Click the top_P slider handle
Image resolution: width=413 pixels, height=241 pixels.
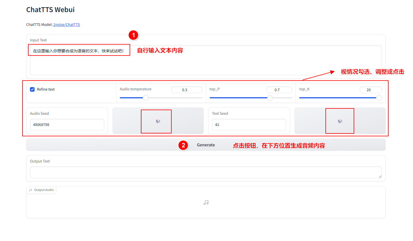(x=270, y=98)
